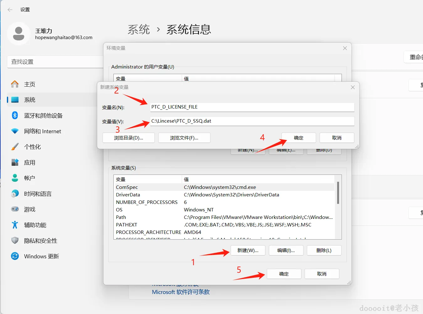
Task: Select the OS system variable row
Action: point(224,210)
